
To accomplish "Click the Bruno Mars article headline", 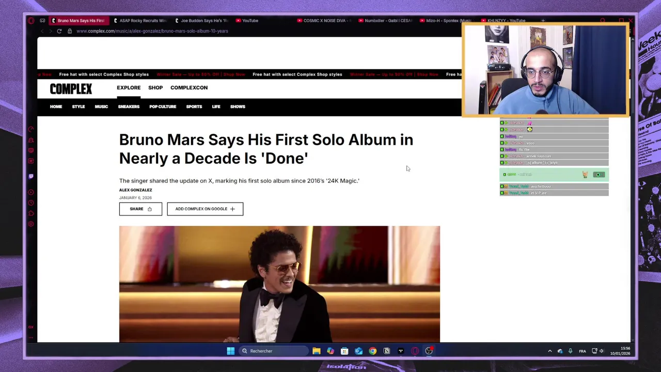I will (266, 149).
